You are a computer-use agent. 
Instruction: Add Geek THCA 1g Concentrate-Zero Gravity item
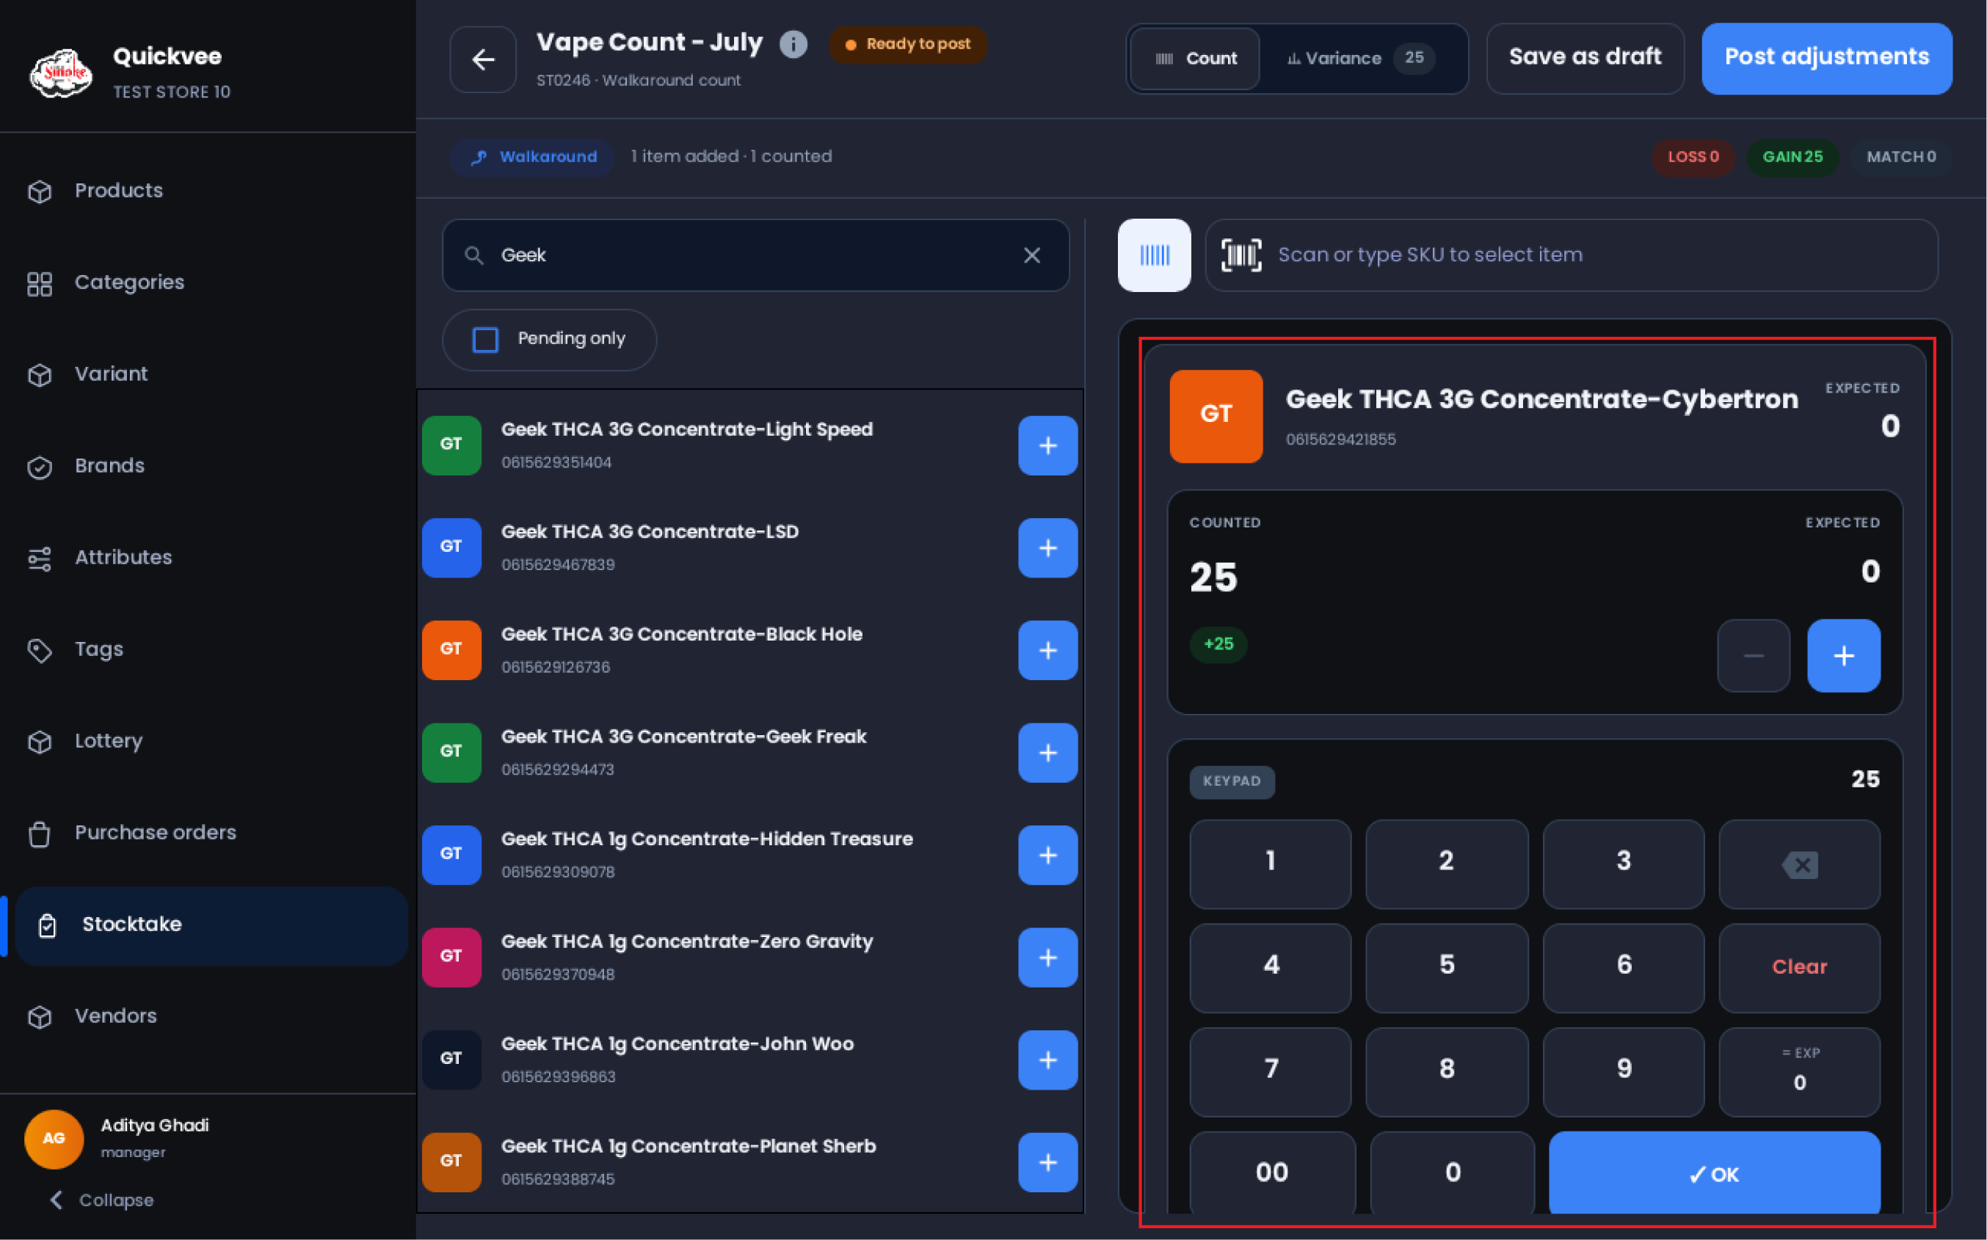(1047, 958)
